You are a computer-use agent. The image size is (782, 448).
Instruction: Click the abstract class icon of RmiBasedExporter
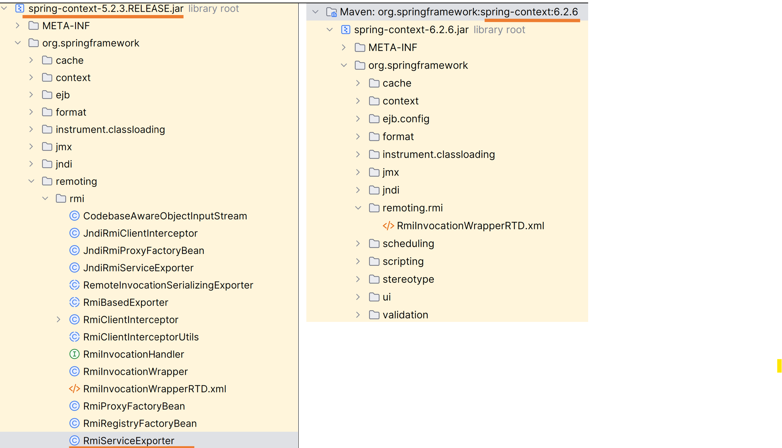point(74,302)
